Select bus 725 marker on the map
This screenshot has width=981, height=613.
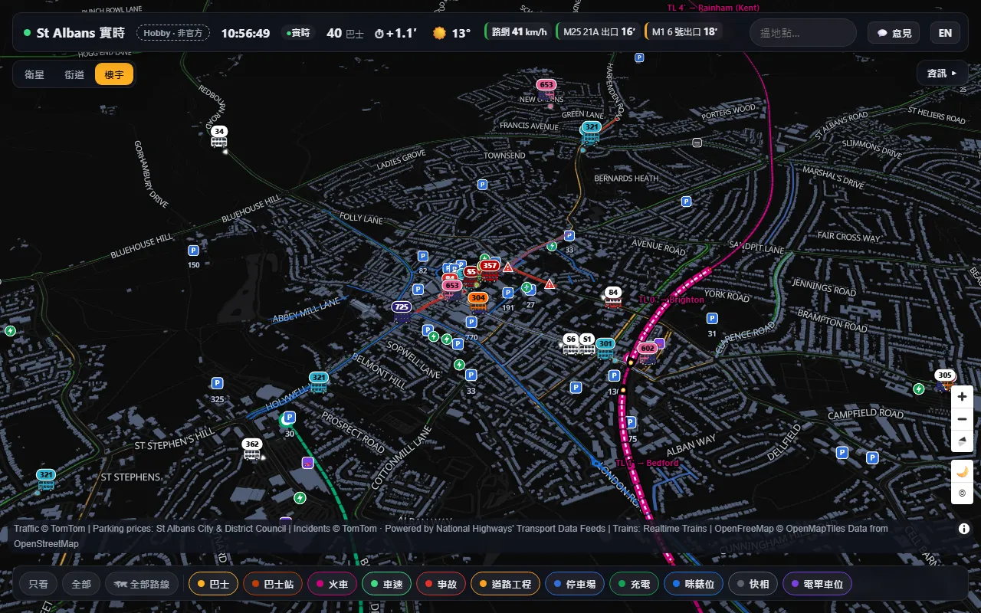click(x=402, y=311)
